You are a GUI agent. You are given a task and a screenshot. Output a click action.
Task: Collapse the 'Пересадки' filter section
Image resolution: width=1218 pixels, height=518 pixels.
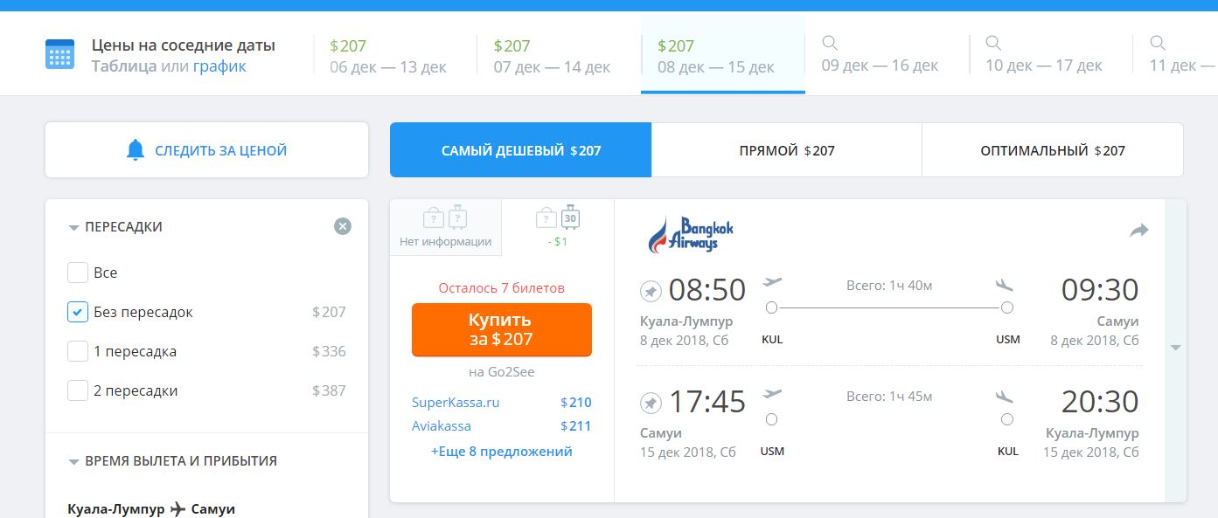[74, 227]
